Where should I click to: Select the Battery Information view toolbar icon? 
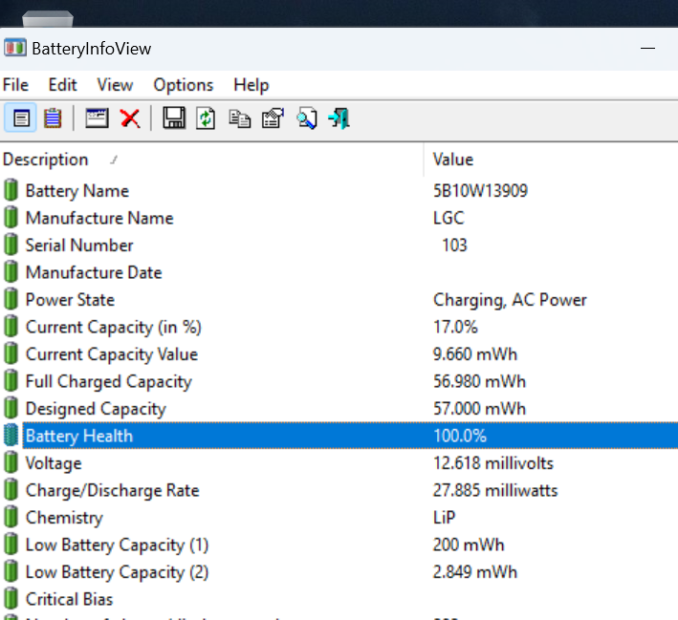coord(20,118)
